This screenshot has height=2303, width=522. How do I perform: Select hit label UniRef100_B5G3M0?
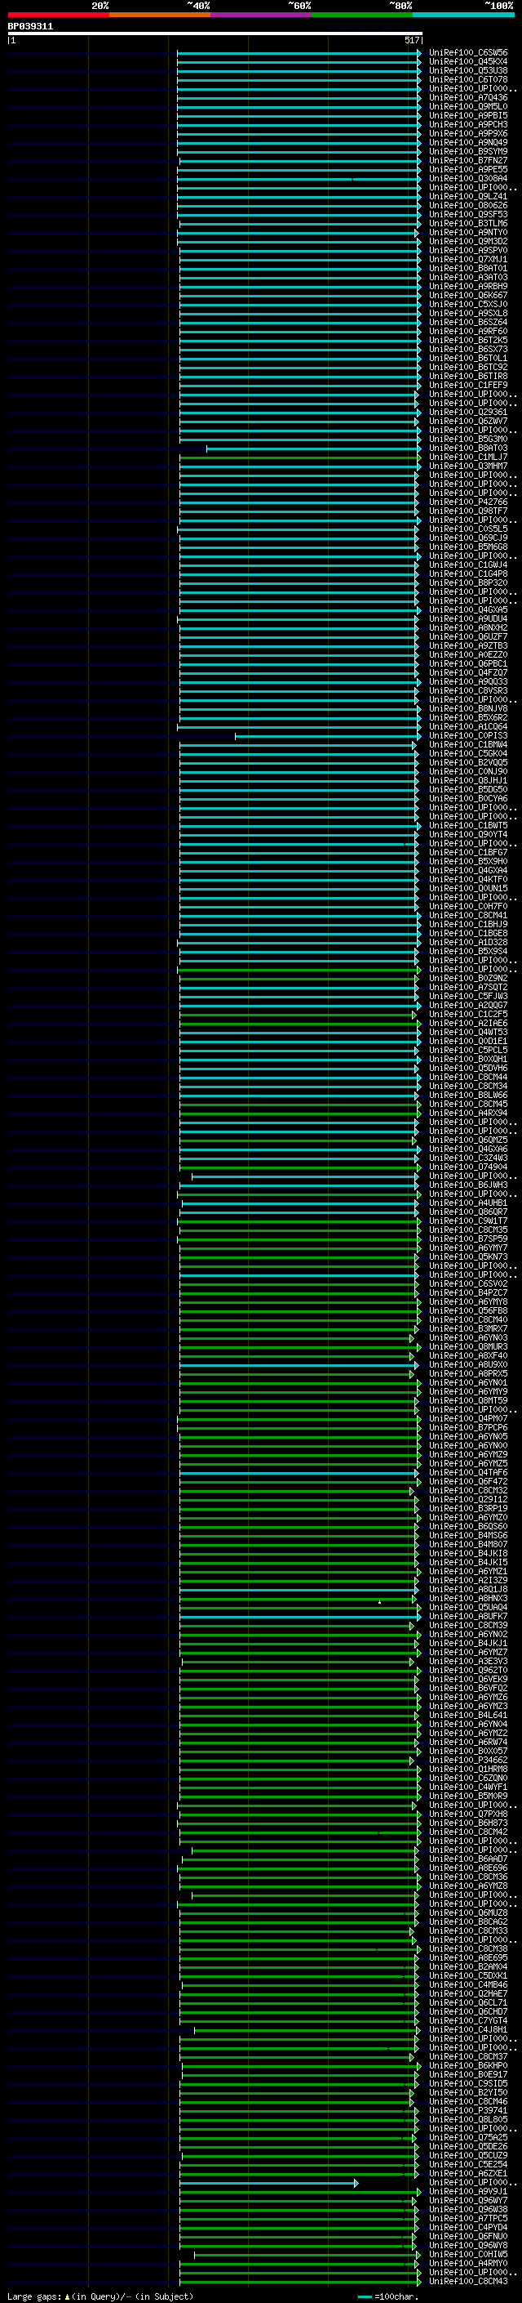(468, 439)
